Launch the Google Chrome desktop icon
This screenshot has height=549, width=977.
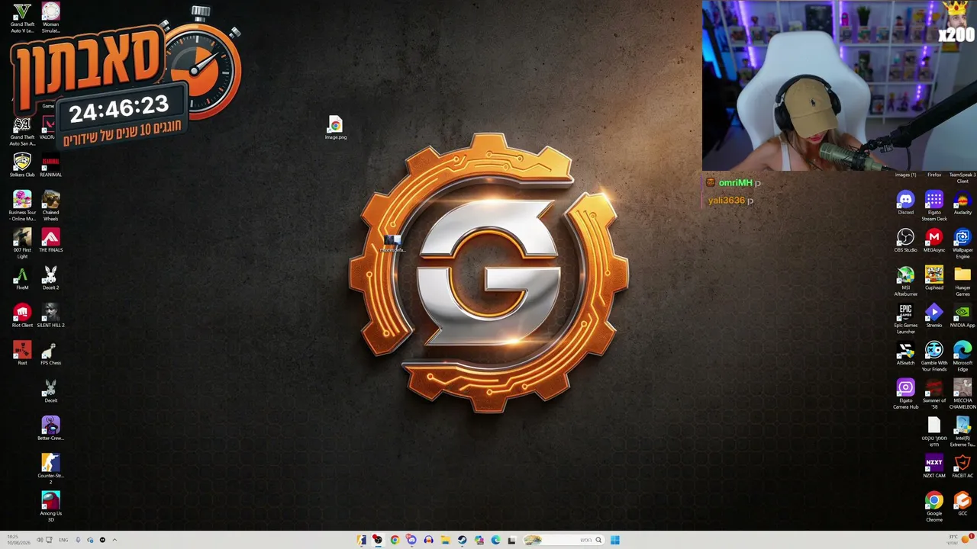pyautogui.click(x=934, y=506)
